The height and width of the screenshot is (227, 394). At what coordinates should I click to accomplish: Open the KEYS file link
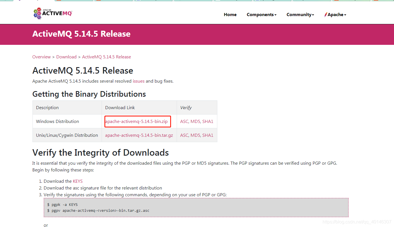tap(78, 181)
